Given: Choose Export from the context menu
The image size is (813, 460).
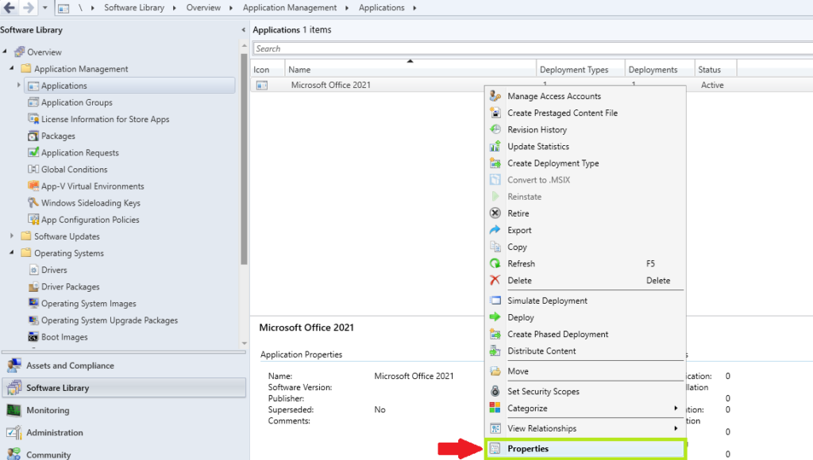Looking at the screenshot, I should pyautogui.click(x=585, y=230).
